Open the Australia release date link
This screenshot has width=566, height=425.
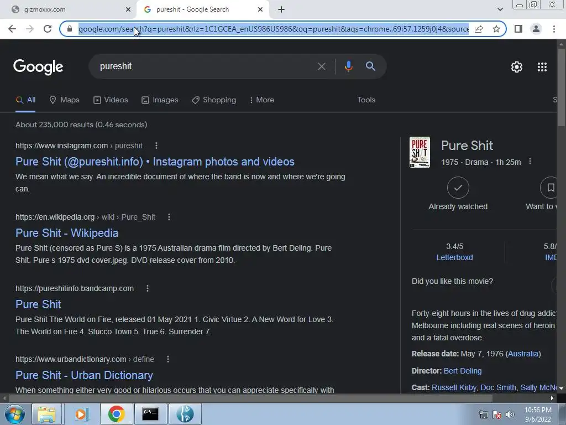tap(523, 354)
